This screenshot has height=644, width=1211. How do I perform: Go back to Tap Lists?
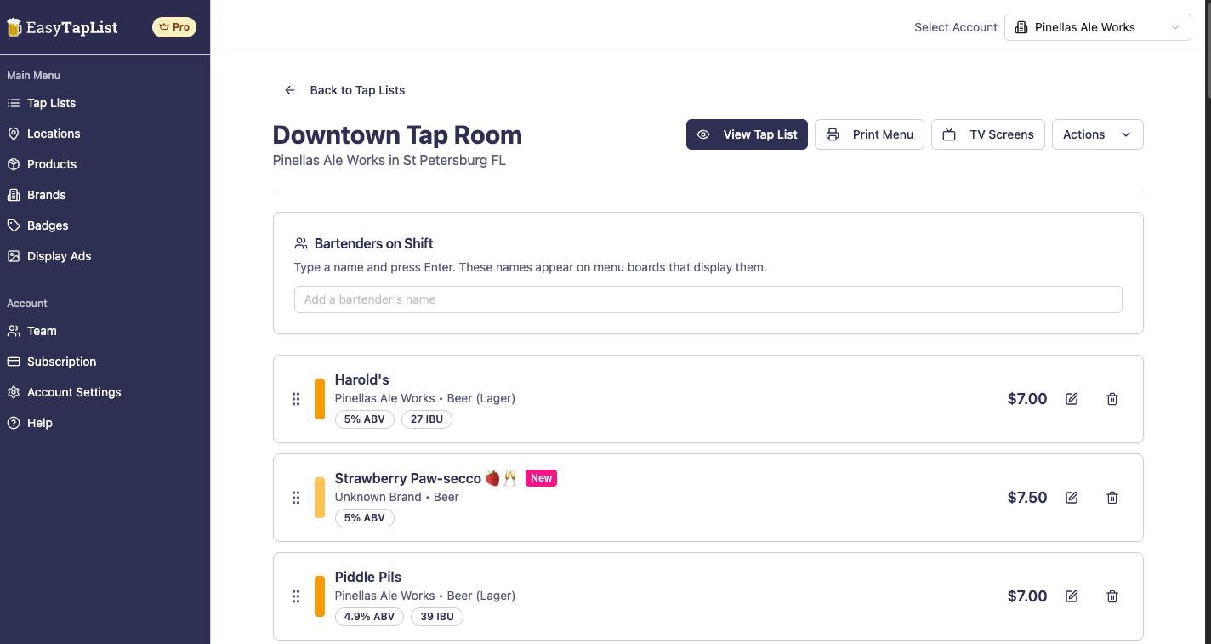[x=344, y=90]
